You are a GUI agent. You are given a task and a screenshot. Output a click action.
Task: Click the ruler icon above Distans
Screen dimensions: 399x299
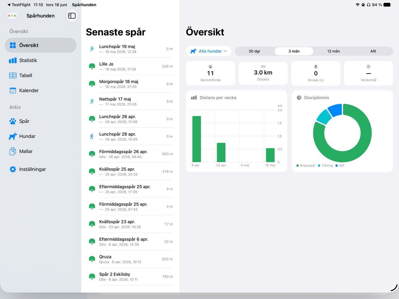pos(263,67)
